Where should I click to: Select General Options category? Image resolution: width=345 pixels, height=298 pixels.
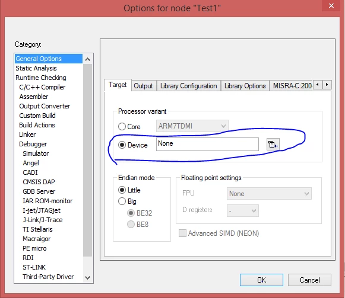[49, 59]
